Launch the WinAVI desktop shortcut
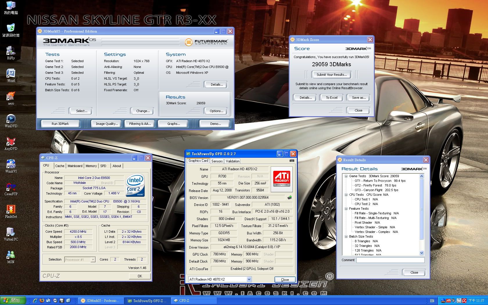 click(11, 166)
